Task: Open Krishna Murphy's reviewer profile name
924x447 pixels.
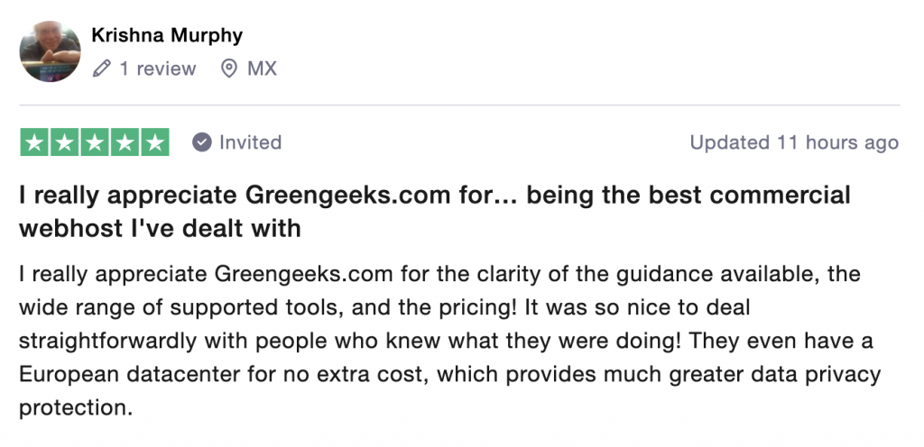Action: [x=167, y=36]
